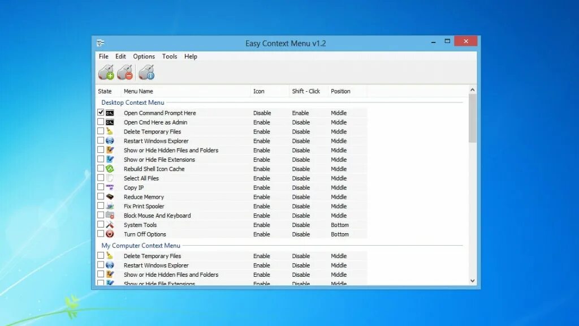Viewport: 579px width, 326px height.
Task: Check the Rebuild Shell Icon Cache checkbox
Action: [x=101, y=169]
